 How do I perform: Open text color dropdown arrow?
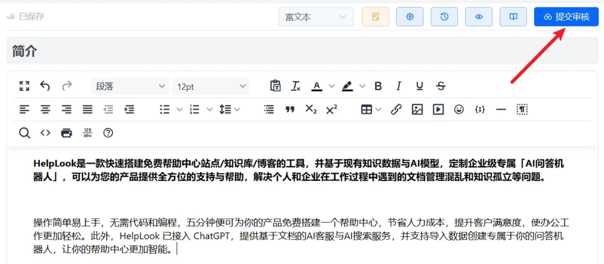point(332,86)
